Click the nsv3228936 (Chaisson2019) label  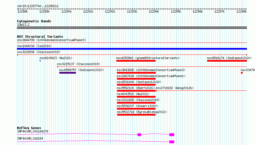tap(39, 52)
